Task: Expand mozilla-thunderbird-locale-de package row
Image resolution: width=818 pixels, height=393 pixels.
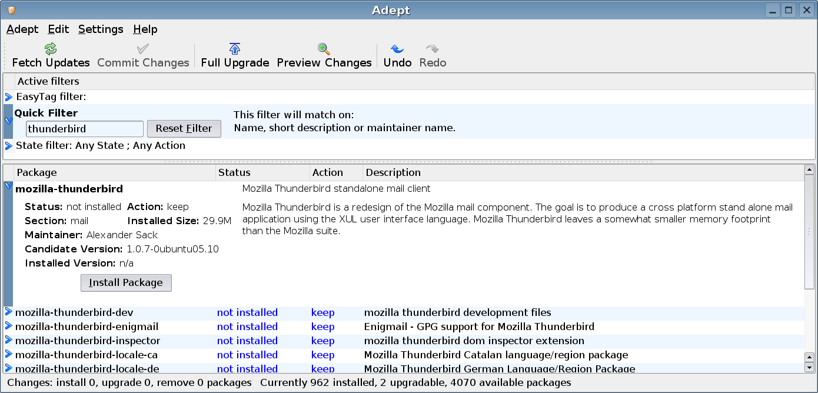Action: pyautogui.click(x=8, y=368)
